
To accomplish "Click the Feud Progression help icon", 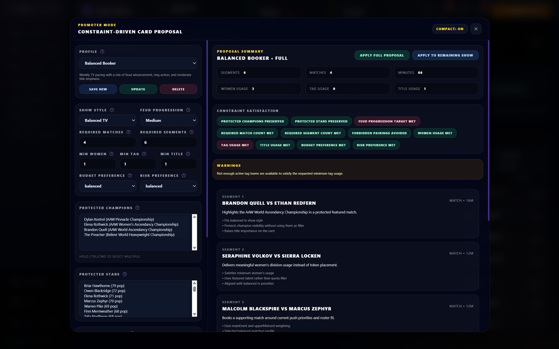I will tap(188, 110).
